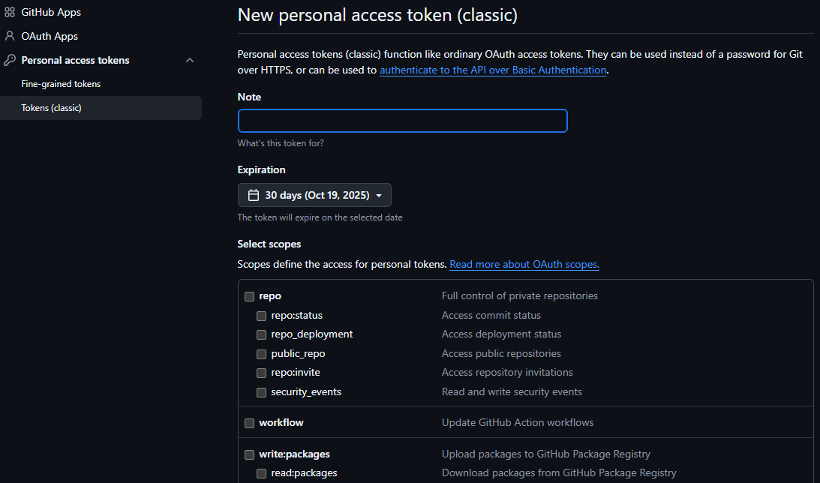The image size is (820, 483).
Task: Go to OAuth Apps section
Action: [50, 36]
